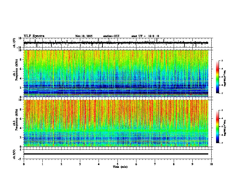This screenshot has width=238, height=184.
Task: Click time axis tick label "1"
Action: (42, 164)
